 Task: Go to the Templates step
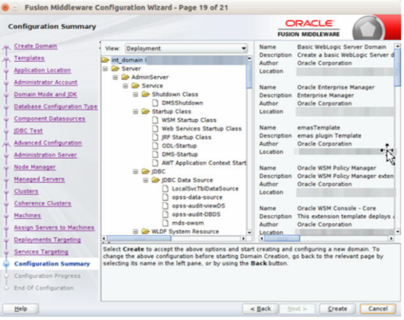click(x=29, y=58)
